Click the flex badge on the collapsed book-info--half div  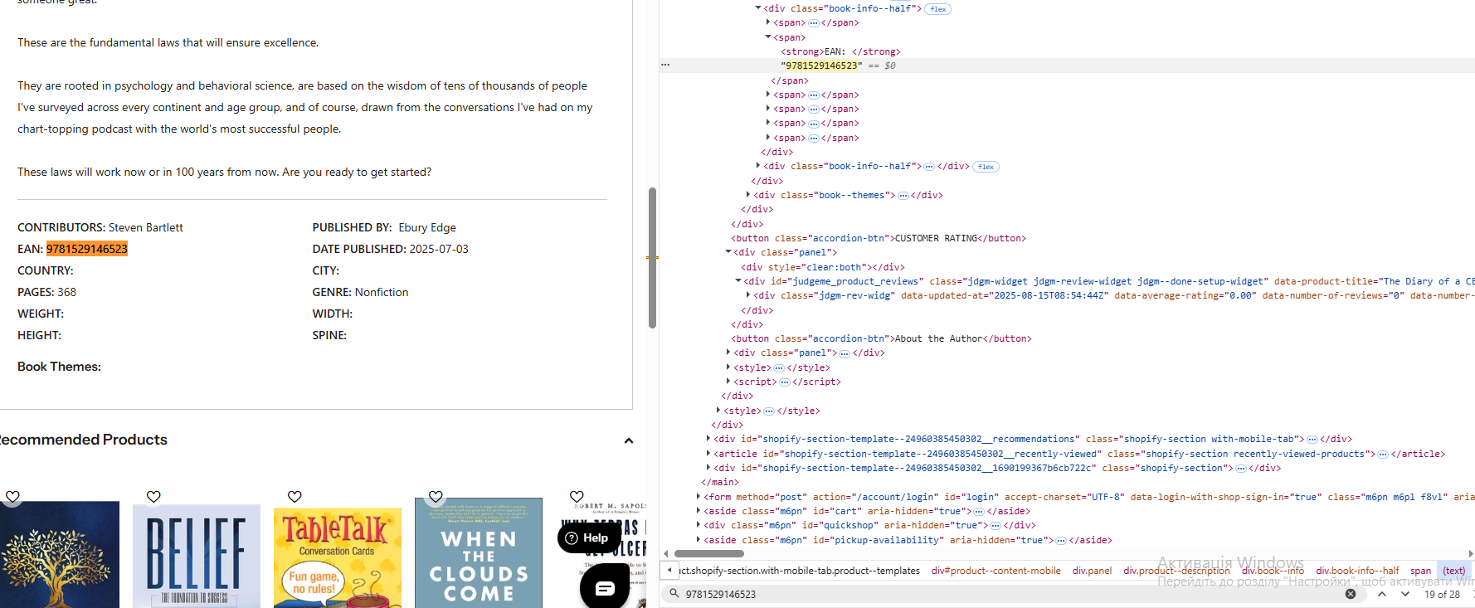pos(986,167)
